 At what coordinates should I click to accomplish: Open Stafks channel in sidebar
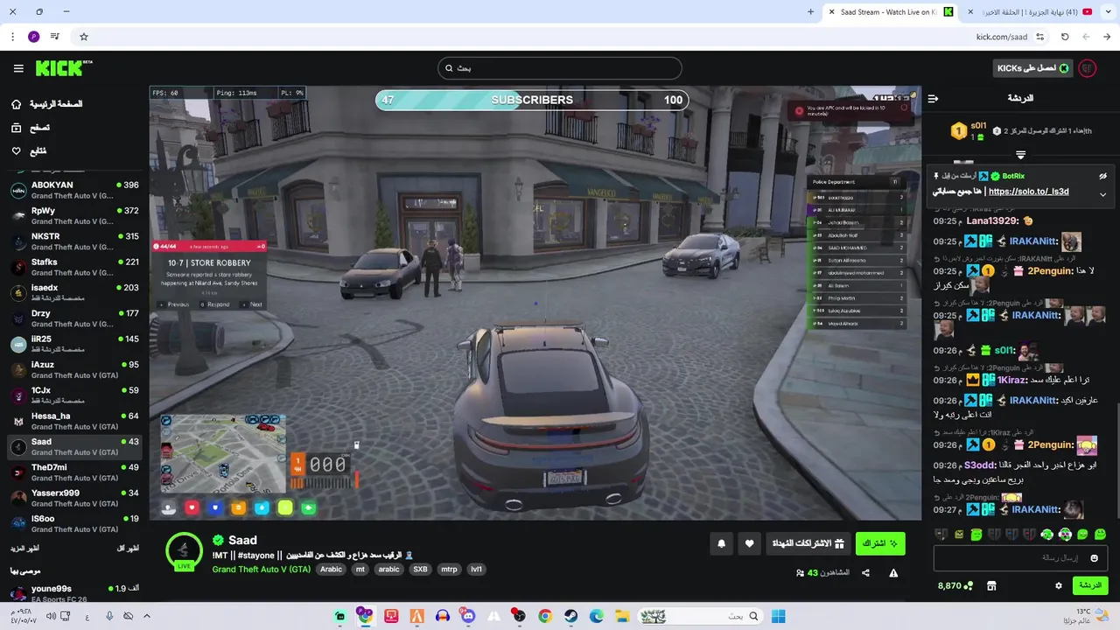tap(74, 267)
